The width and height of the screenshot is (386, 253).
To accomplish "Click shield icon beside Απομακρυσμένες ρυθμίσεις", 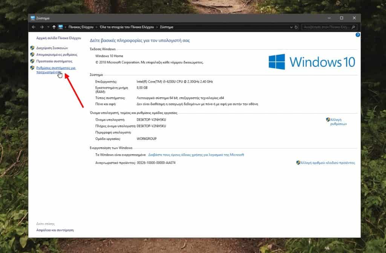I will pos(32,54).
